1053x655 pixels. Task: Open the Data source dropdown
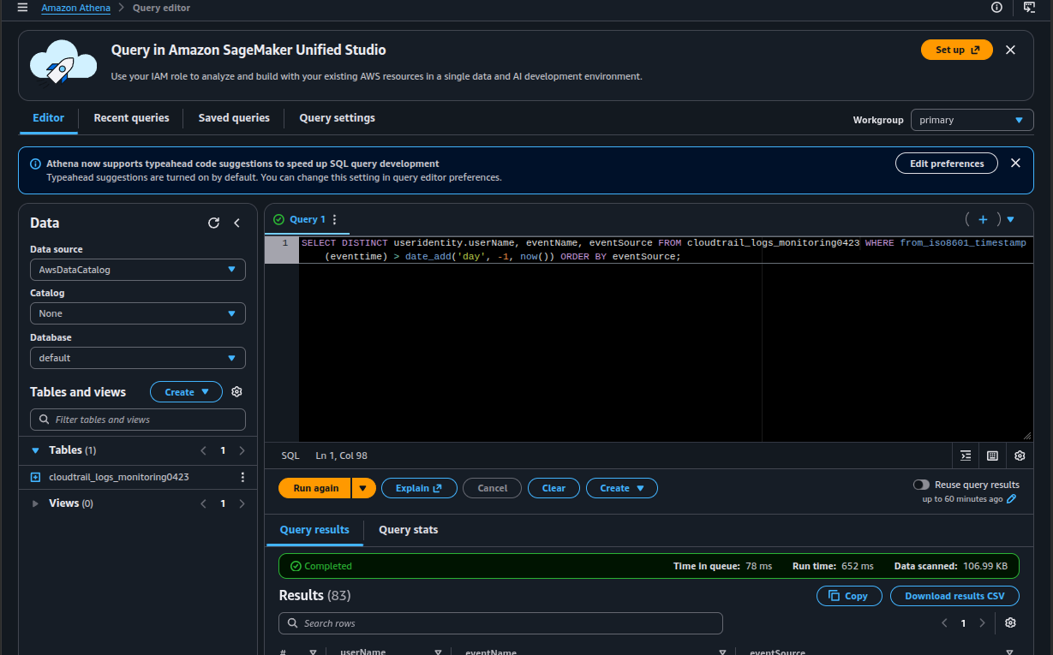(x=138, y=270)
